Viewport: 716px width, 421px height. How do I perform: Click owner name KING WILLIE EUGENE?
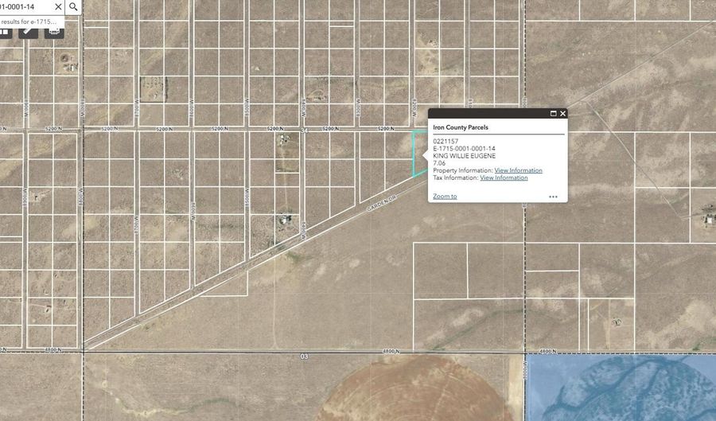[464, 156]
